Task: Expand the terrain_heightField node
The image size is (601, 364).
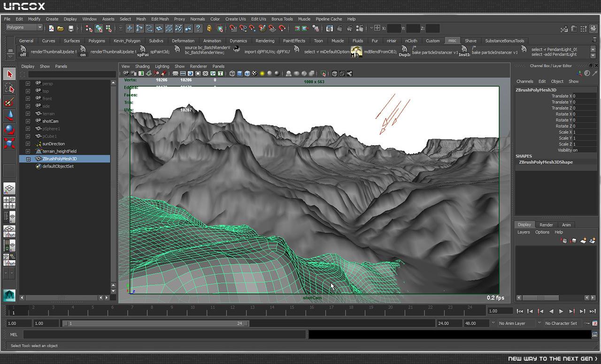Action: point(28,151)
